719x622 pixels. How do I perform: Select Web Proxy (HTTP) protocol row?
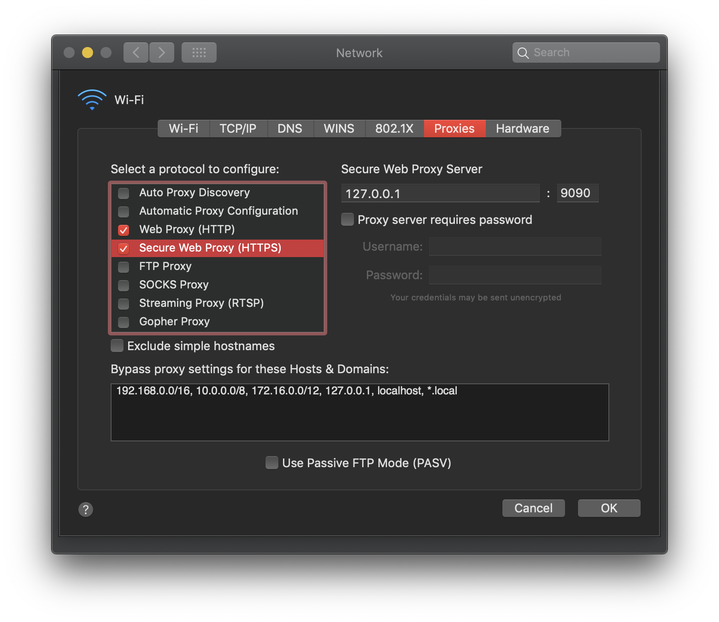coord(218,229)
